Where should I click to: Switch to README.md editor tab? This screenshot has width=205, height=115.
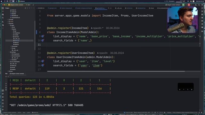click(x=41, y=8)
